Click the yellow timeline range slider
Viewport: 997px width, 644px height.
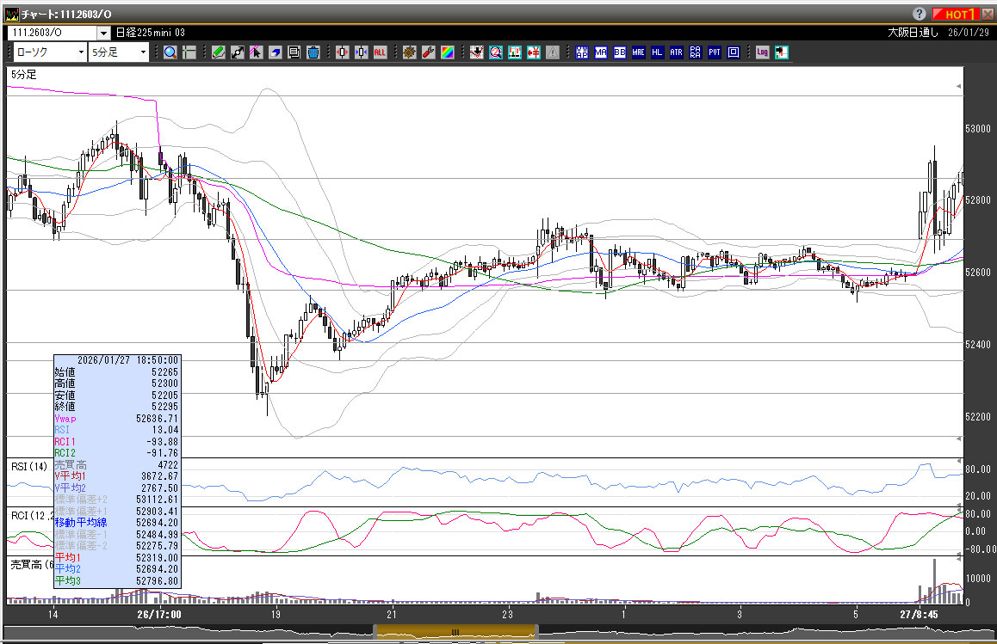pos(455,632)
